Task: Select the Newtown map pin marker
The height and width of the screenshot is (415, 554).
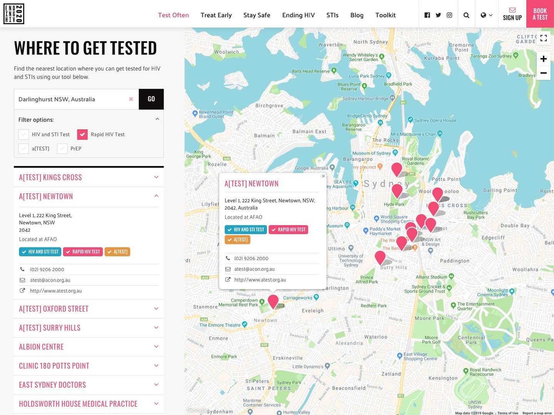Action: coord(273,301)
